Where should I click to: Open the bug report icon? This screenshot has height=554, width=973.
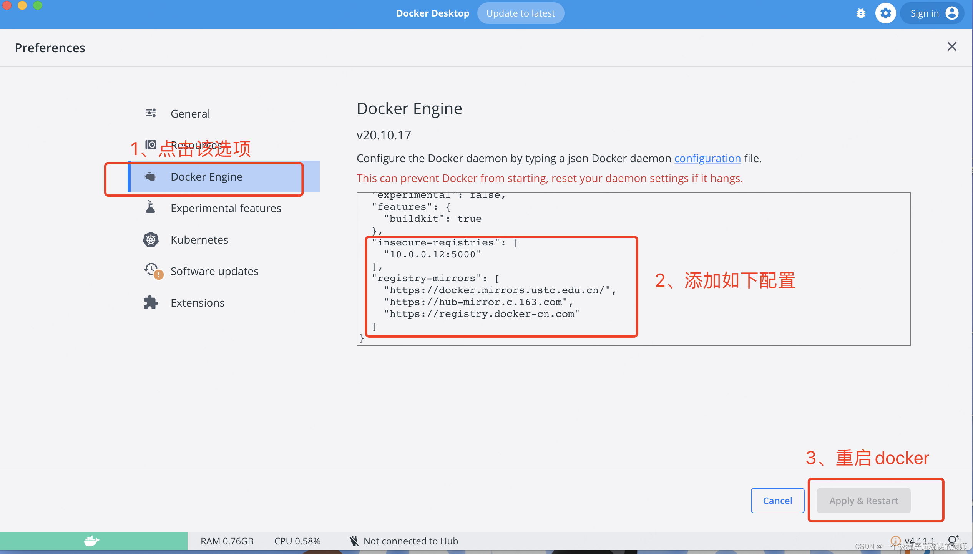click(x=862, y=13)
